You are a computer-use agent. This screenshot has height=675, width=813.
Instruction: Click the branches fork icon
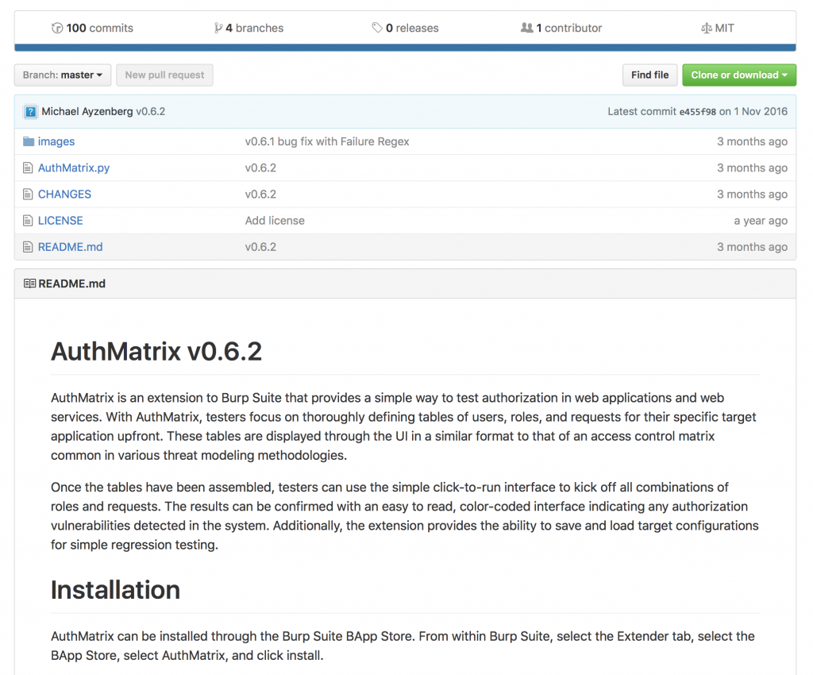pos(218,28)
